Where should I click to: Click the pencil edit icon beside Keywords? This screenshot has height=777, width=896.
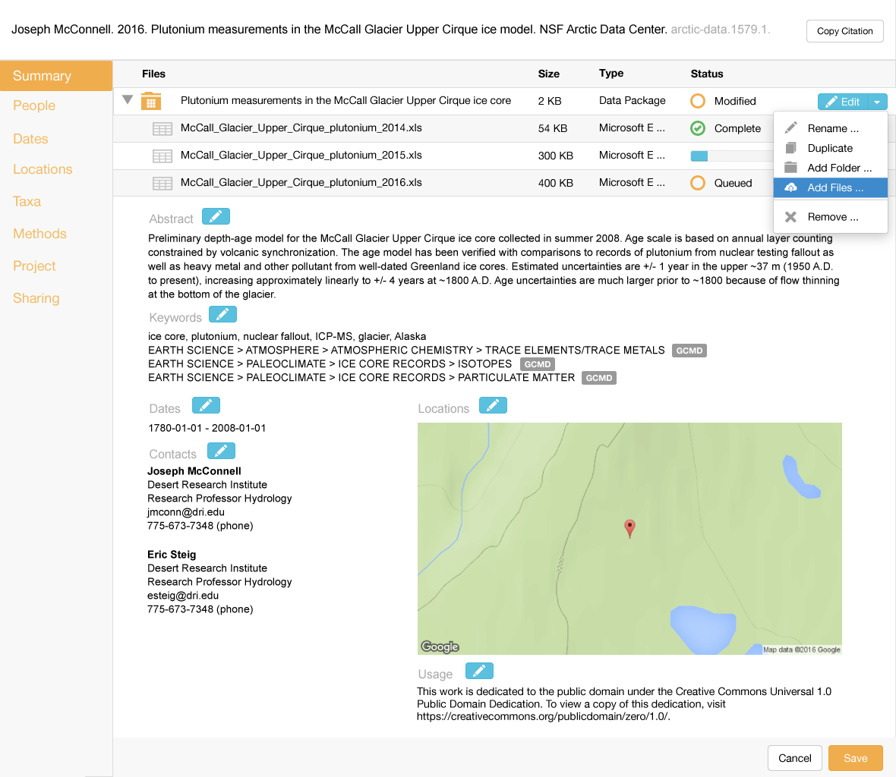pyautogui.click(x=222, y=314)
